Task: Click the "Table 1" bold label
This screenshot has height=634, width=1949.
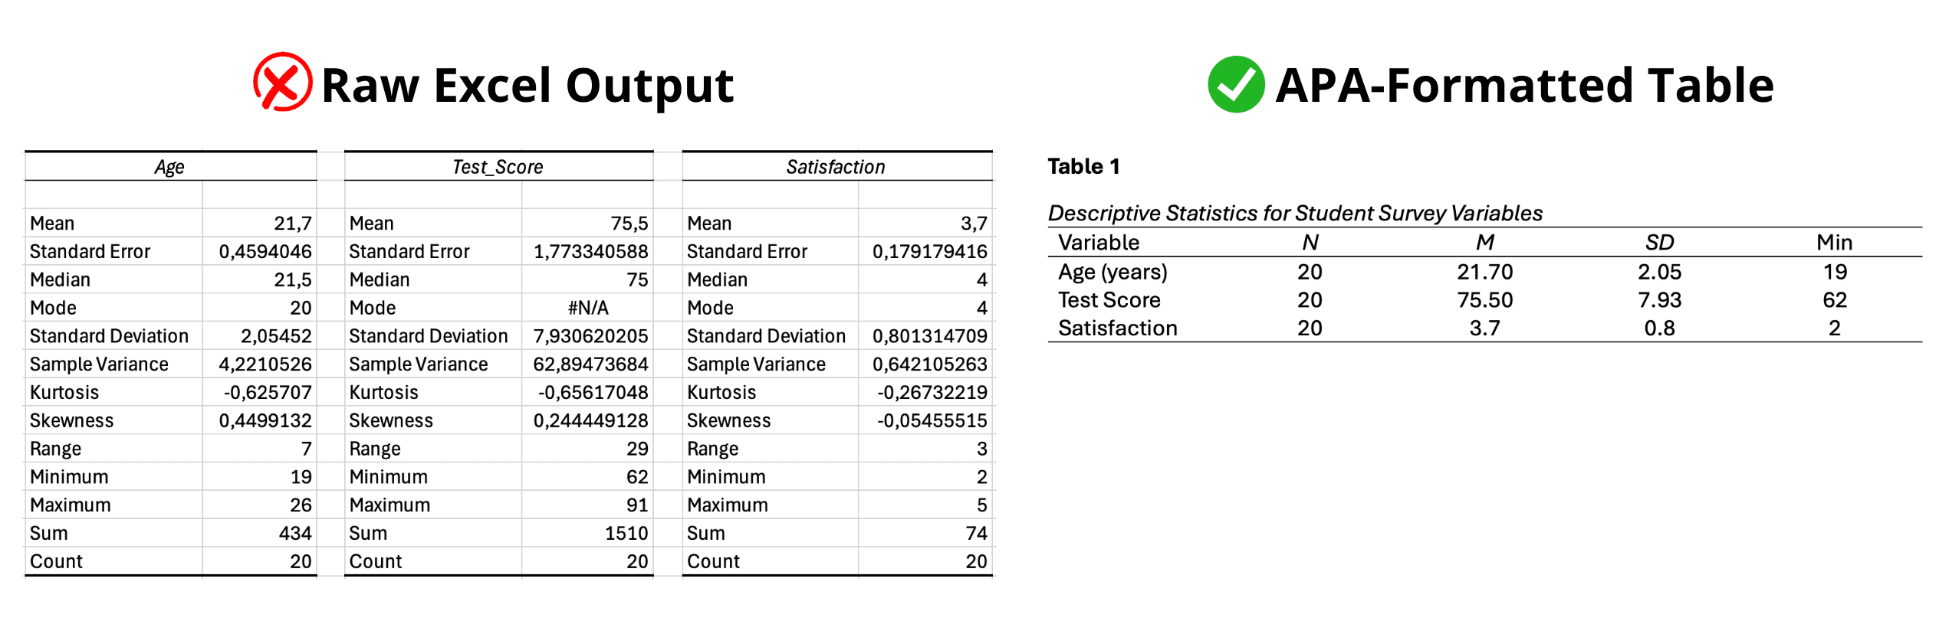Action: click(x=1083, y=166)
